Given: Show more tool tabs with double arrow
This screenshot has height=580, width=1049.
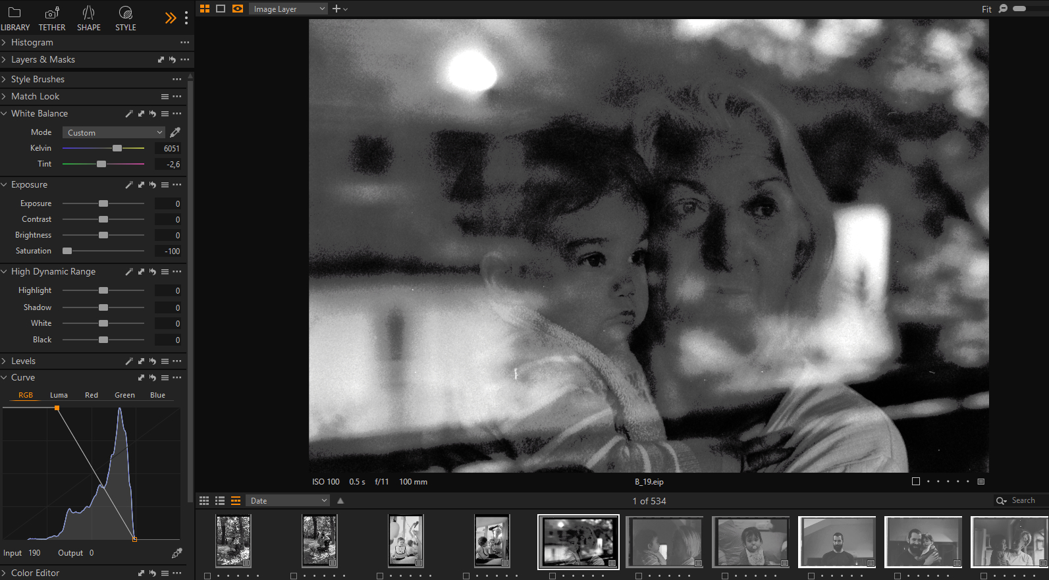Looking at the screenshot, I should (x=171, y=18).
